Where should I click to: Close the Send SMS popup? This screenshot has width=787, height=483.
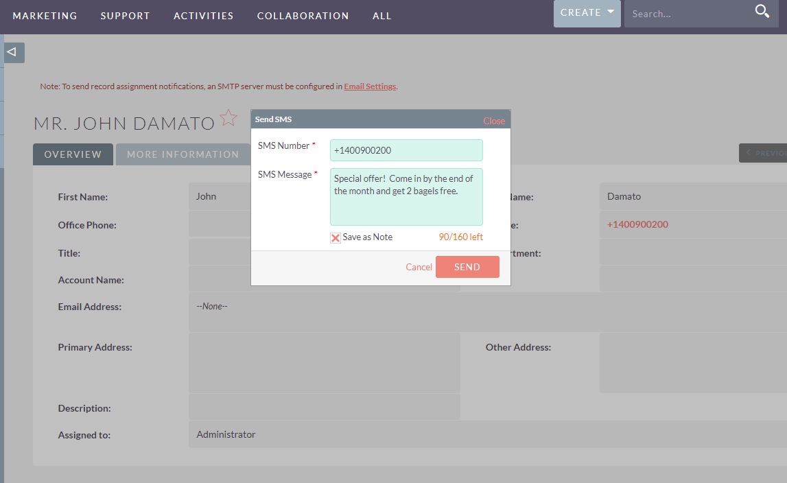tap(494, 120)
